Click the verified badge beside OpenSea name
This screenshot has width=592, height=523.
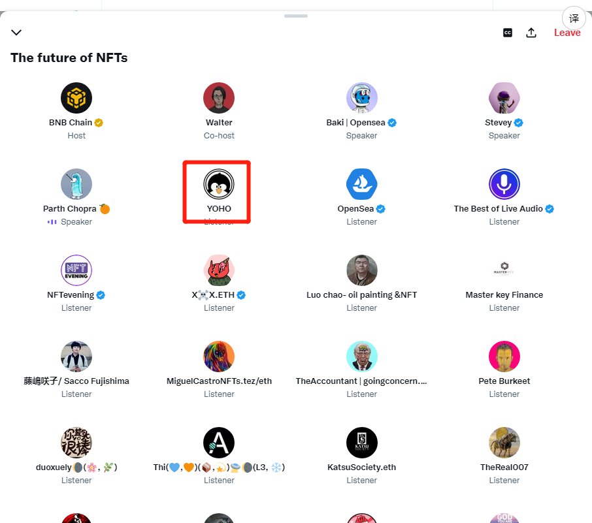[380, 209]
